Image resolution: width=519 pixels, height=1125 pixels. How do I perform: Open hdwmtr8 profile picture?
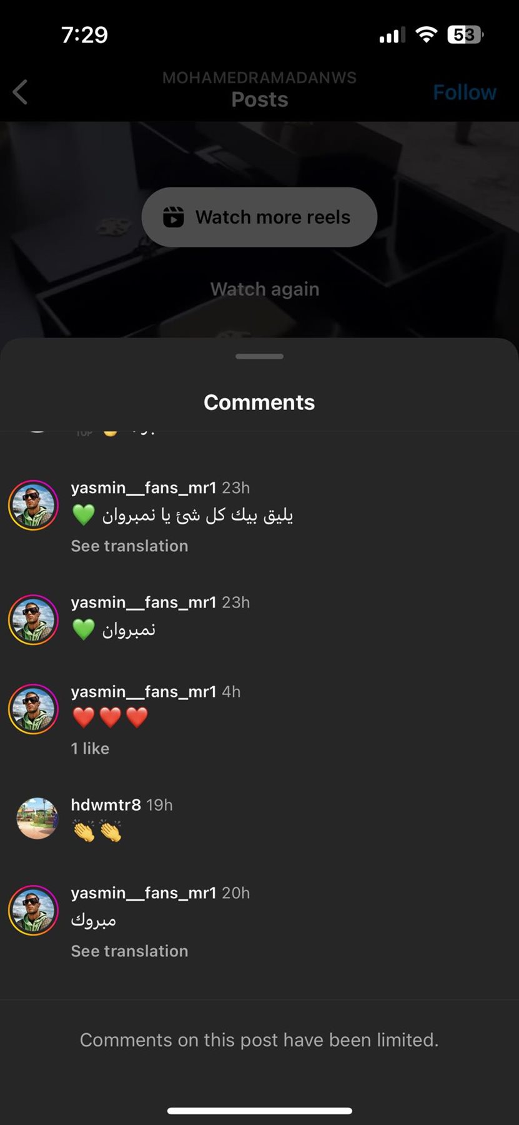pos(37,818)
